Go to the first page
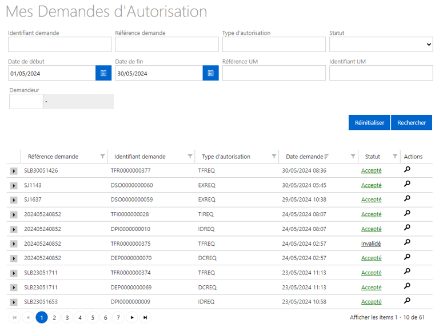This screenshot has height=327, width=439. (15, 317)
